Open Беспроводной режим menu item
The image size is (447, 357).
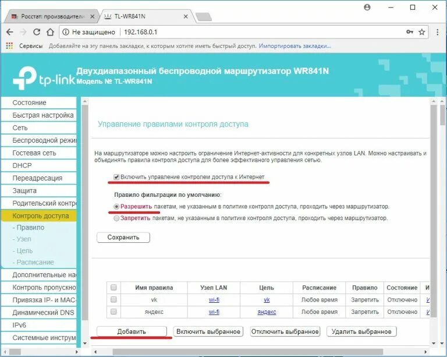click(x=39, y=140)
